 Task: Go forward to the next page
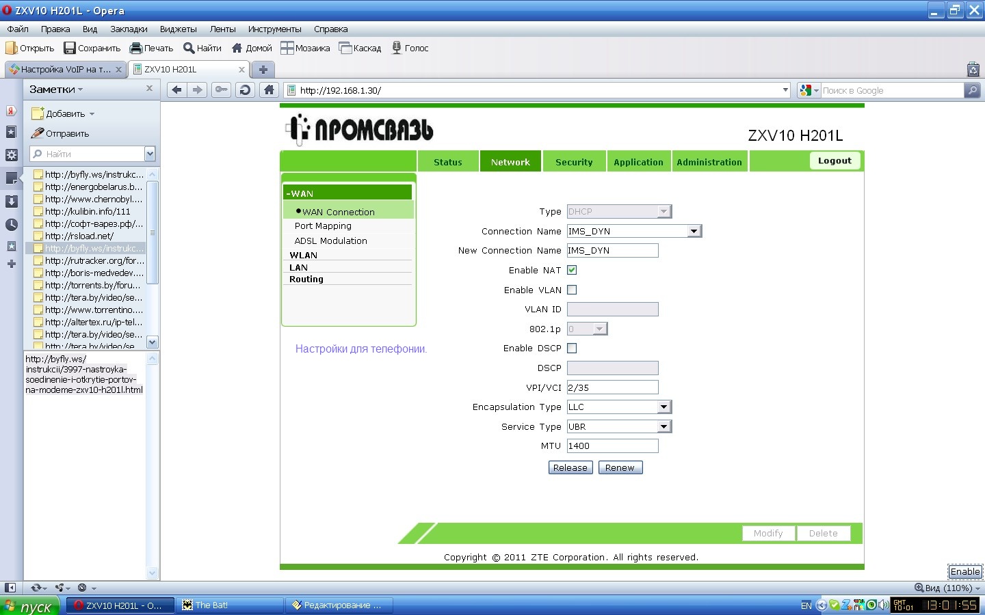(198, 90)
